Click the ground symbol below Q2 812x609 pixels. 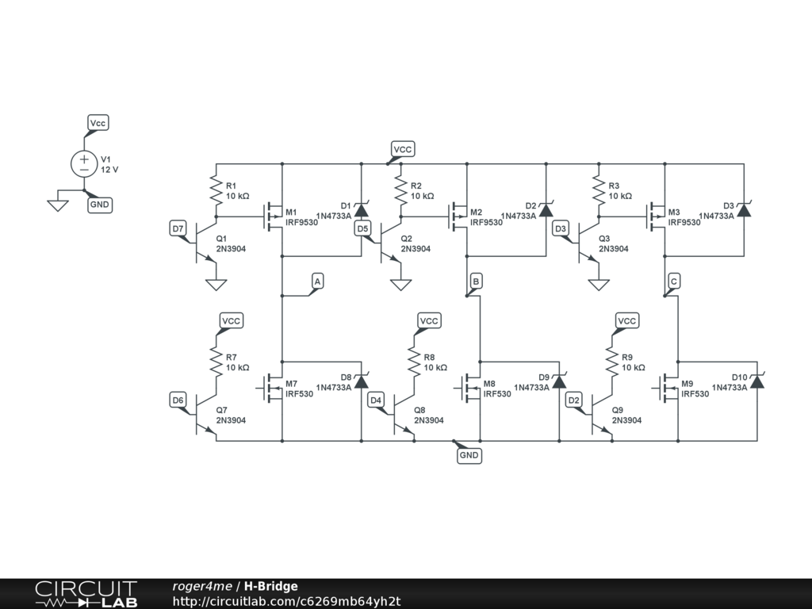click(x=400, y=285)
